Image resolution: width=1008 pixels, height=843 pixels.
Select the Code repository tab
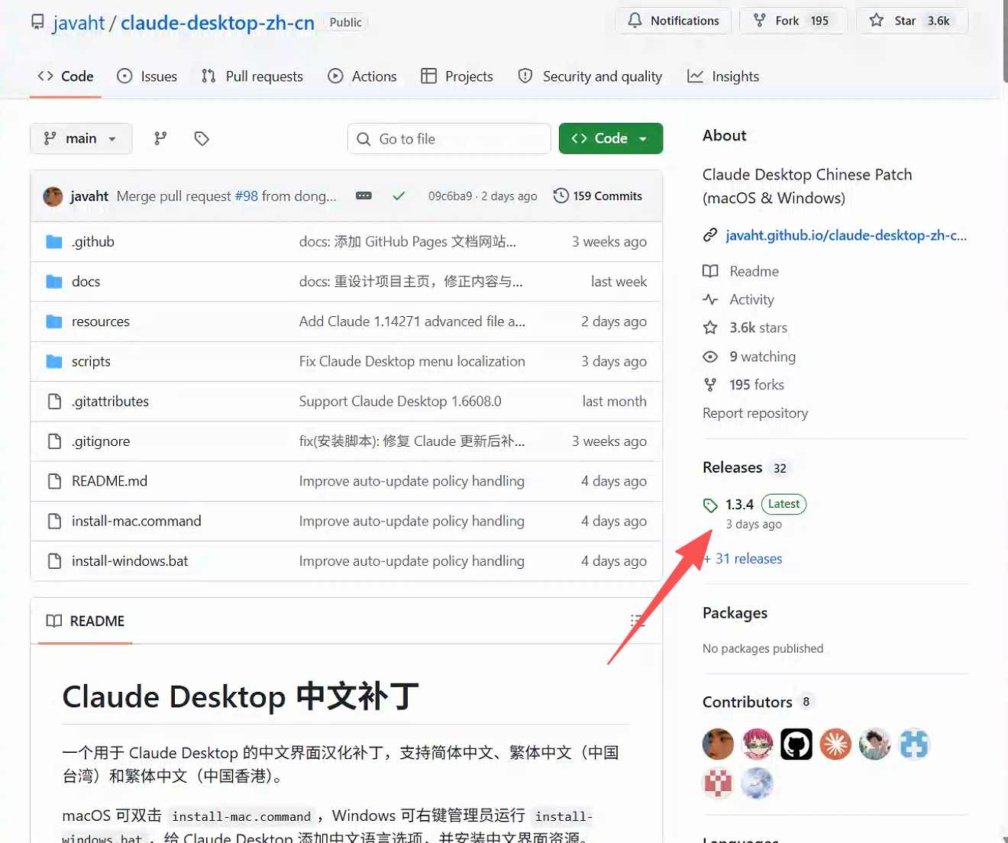tap(66, 76)
